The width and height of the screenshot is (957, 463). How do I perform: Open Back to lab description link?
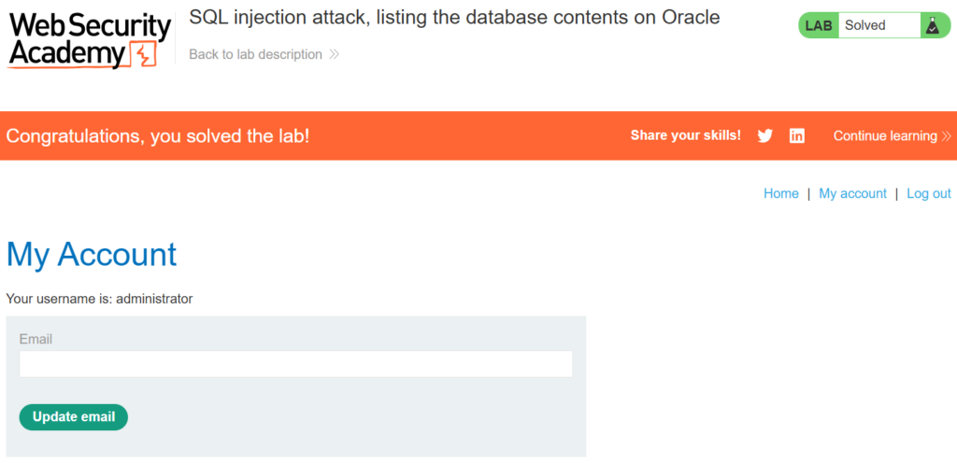click(255, 54)
